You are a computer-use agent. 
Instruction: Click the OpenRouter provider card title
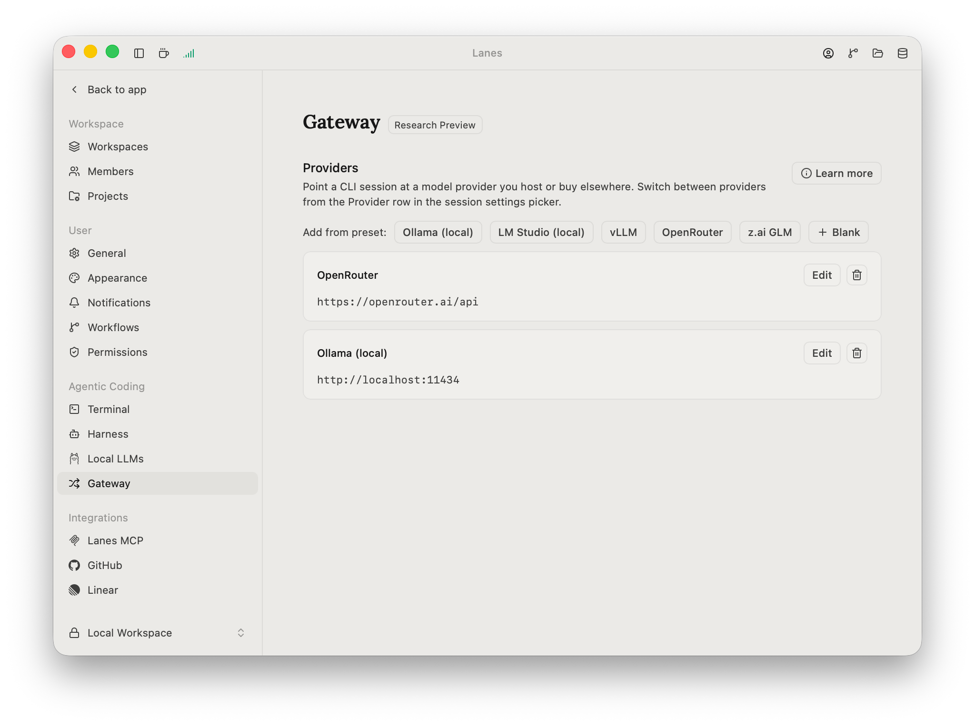348,275
